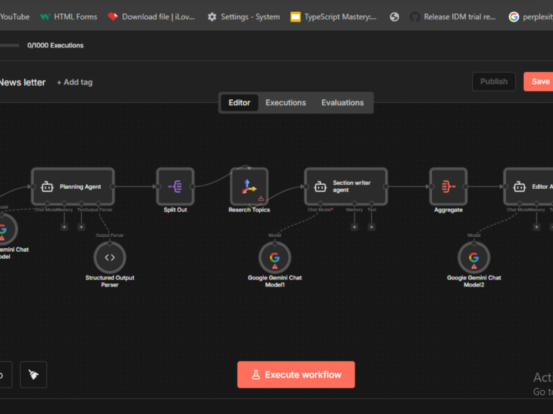
Task: Open Settings - System bookmark
Action: tap(244, 17)
